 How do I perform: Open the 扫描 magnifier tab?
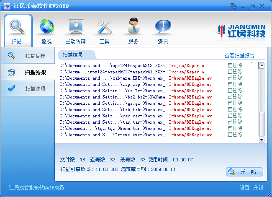18,31
